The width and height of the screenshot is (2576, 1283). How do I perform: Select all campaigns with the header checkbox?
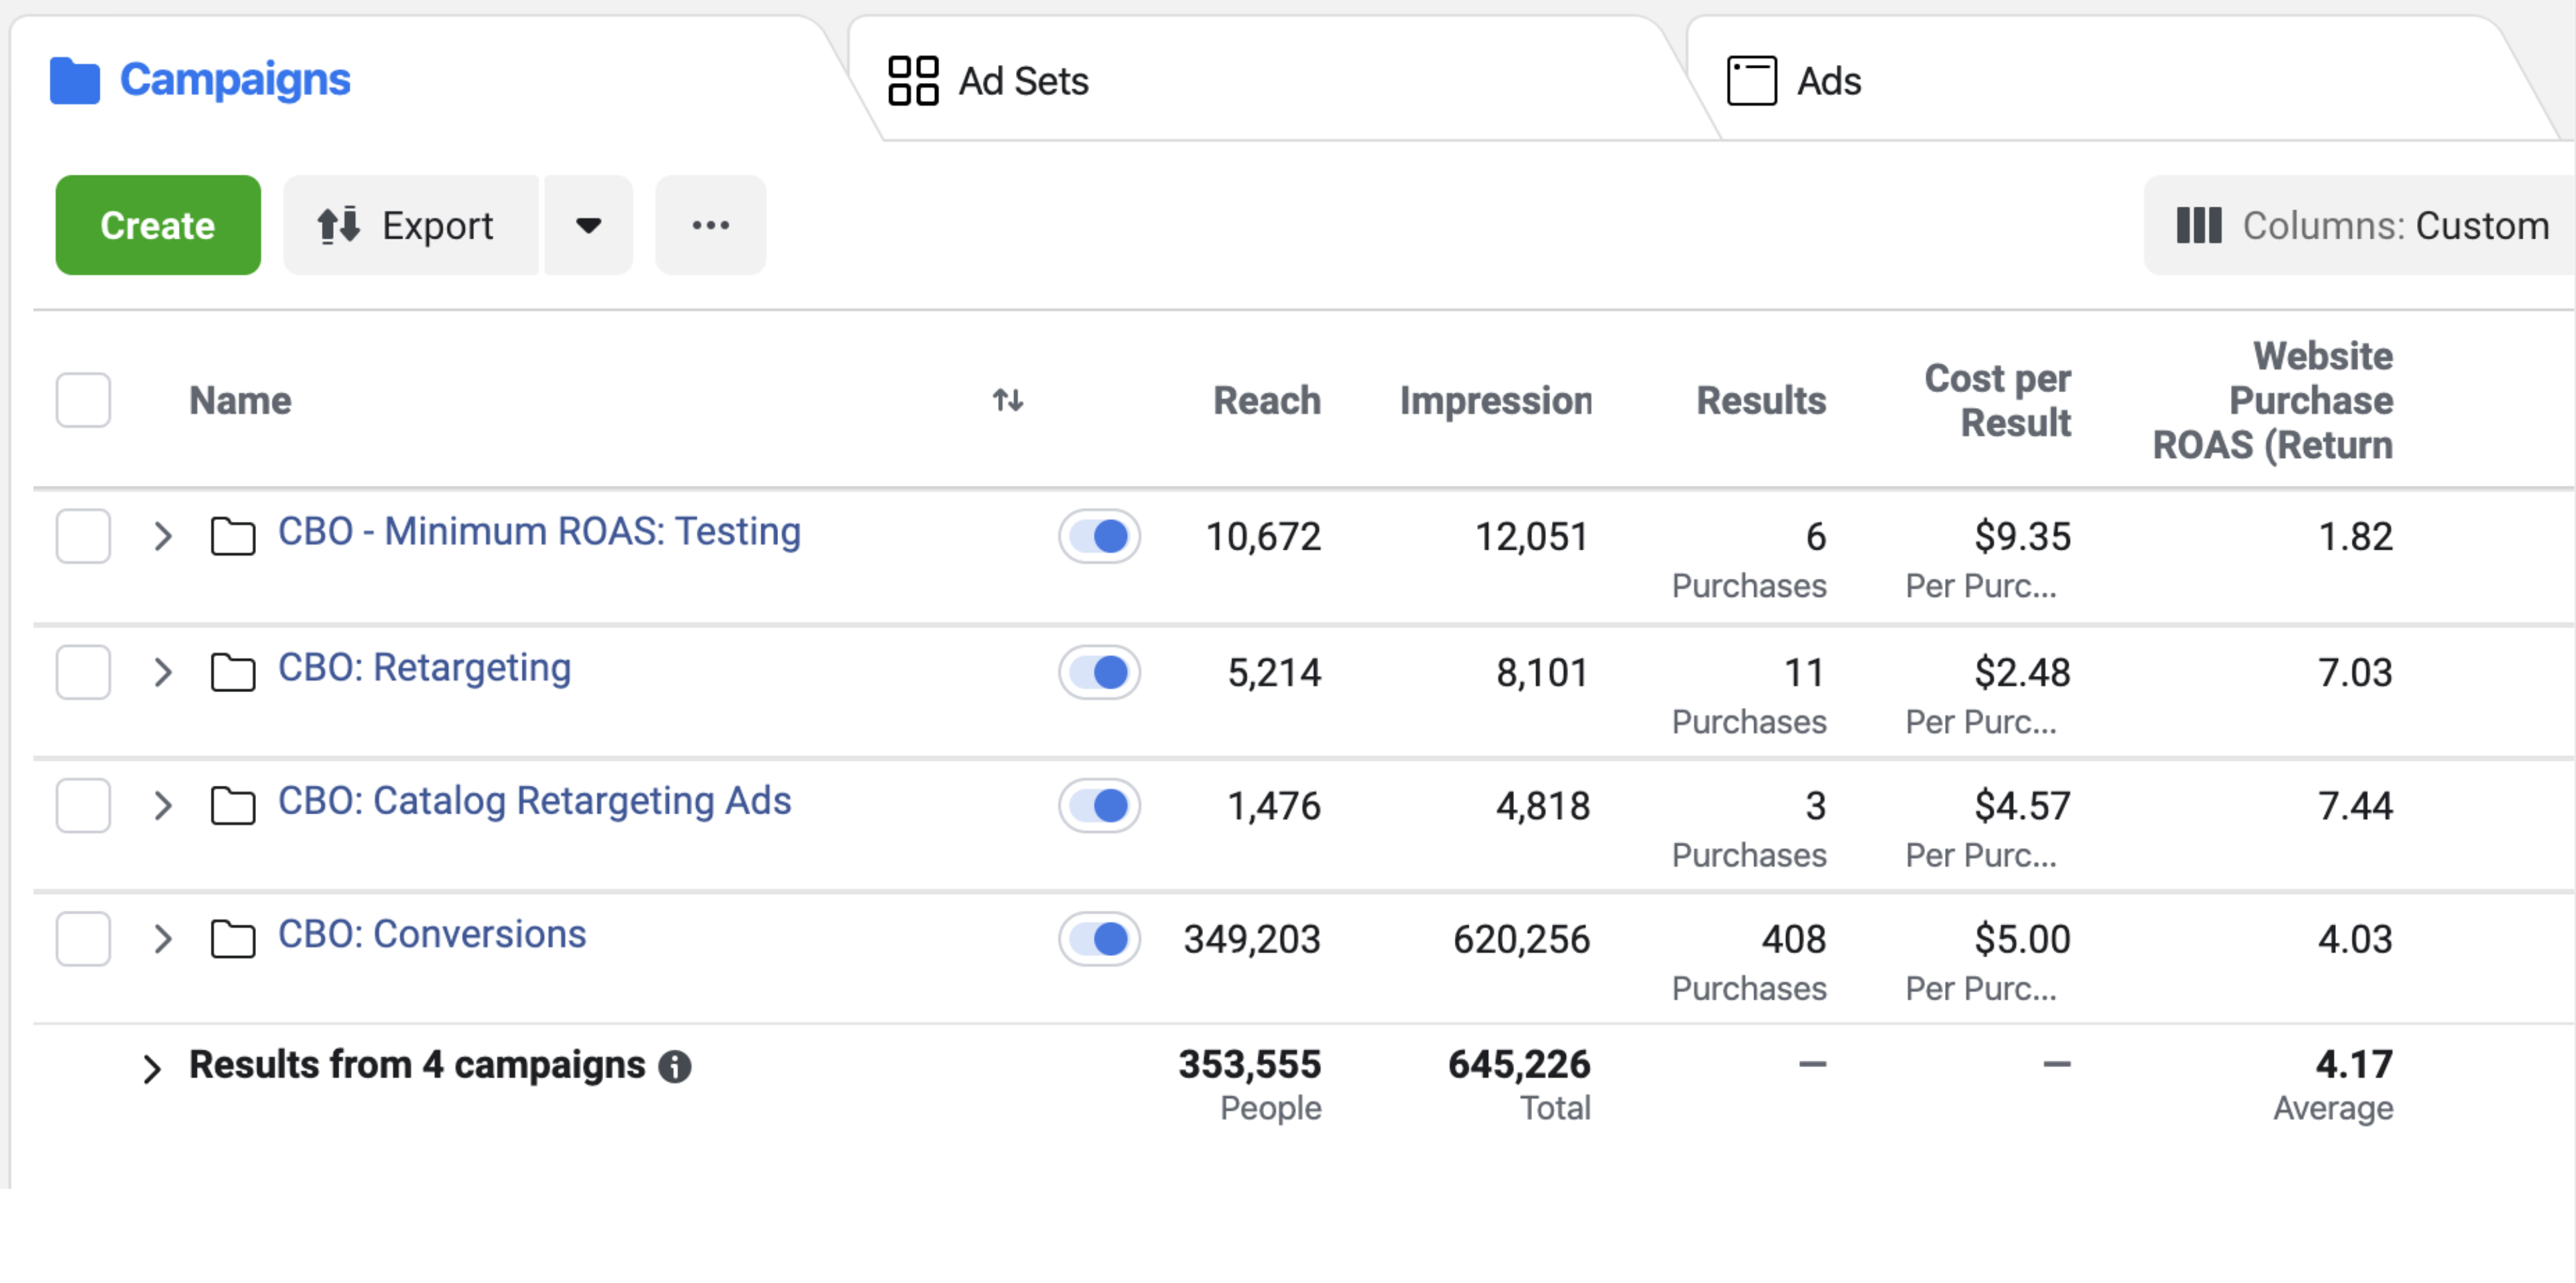click(x=83, y=399)
